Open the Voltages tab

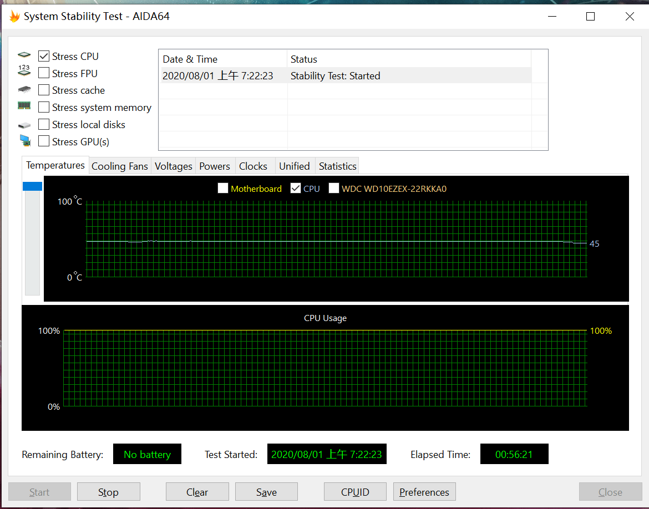click(174, 166)
